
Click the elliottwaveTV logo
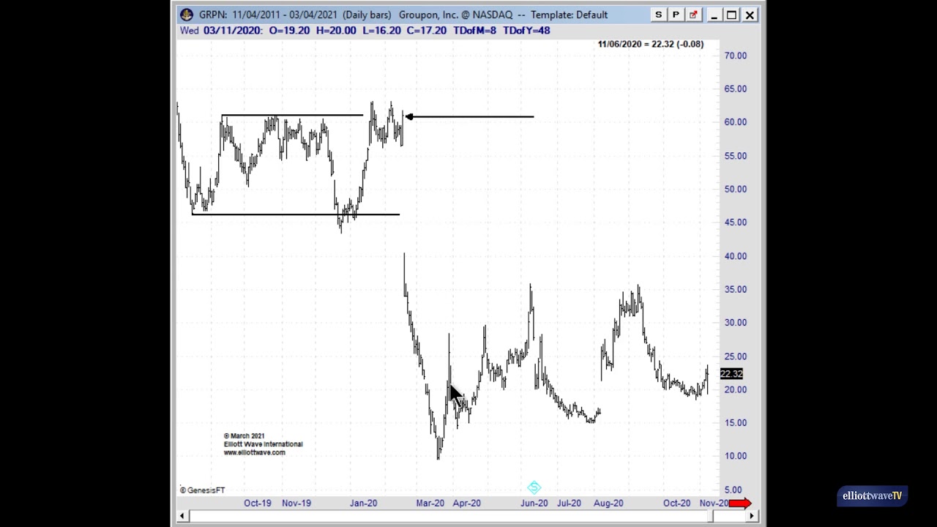[x=872, y=496]
